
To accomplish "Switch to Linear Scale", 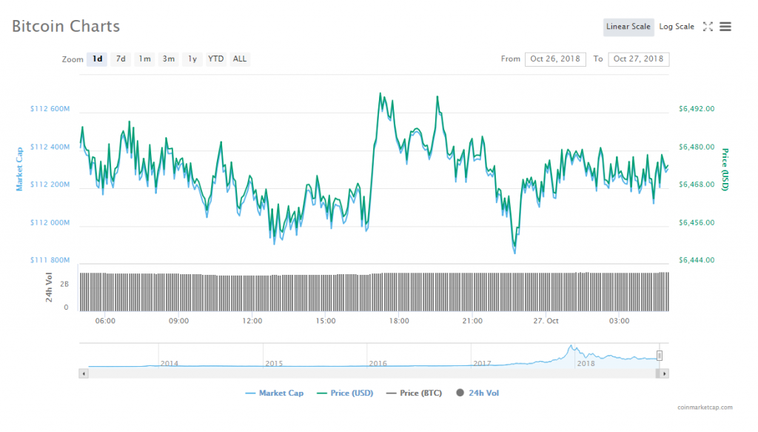I will coord(628,27).
